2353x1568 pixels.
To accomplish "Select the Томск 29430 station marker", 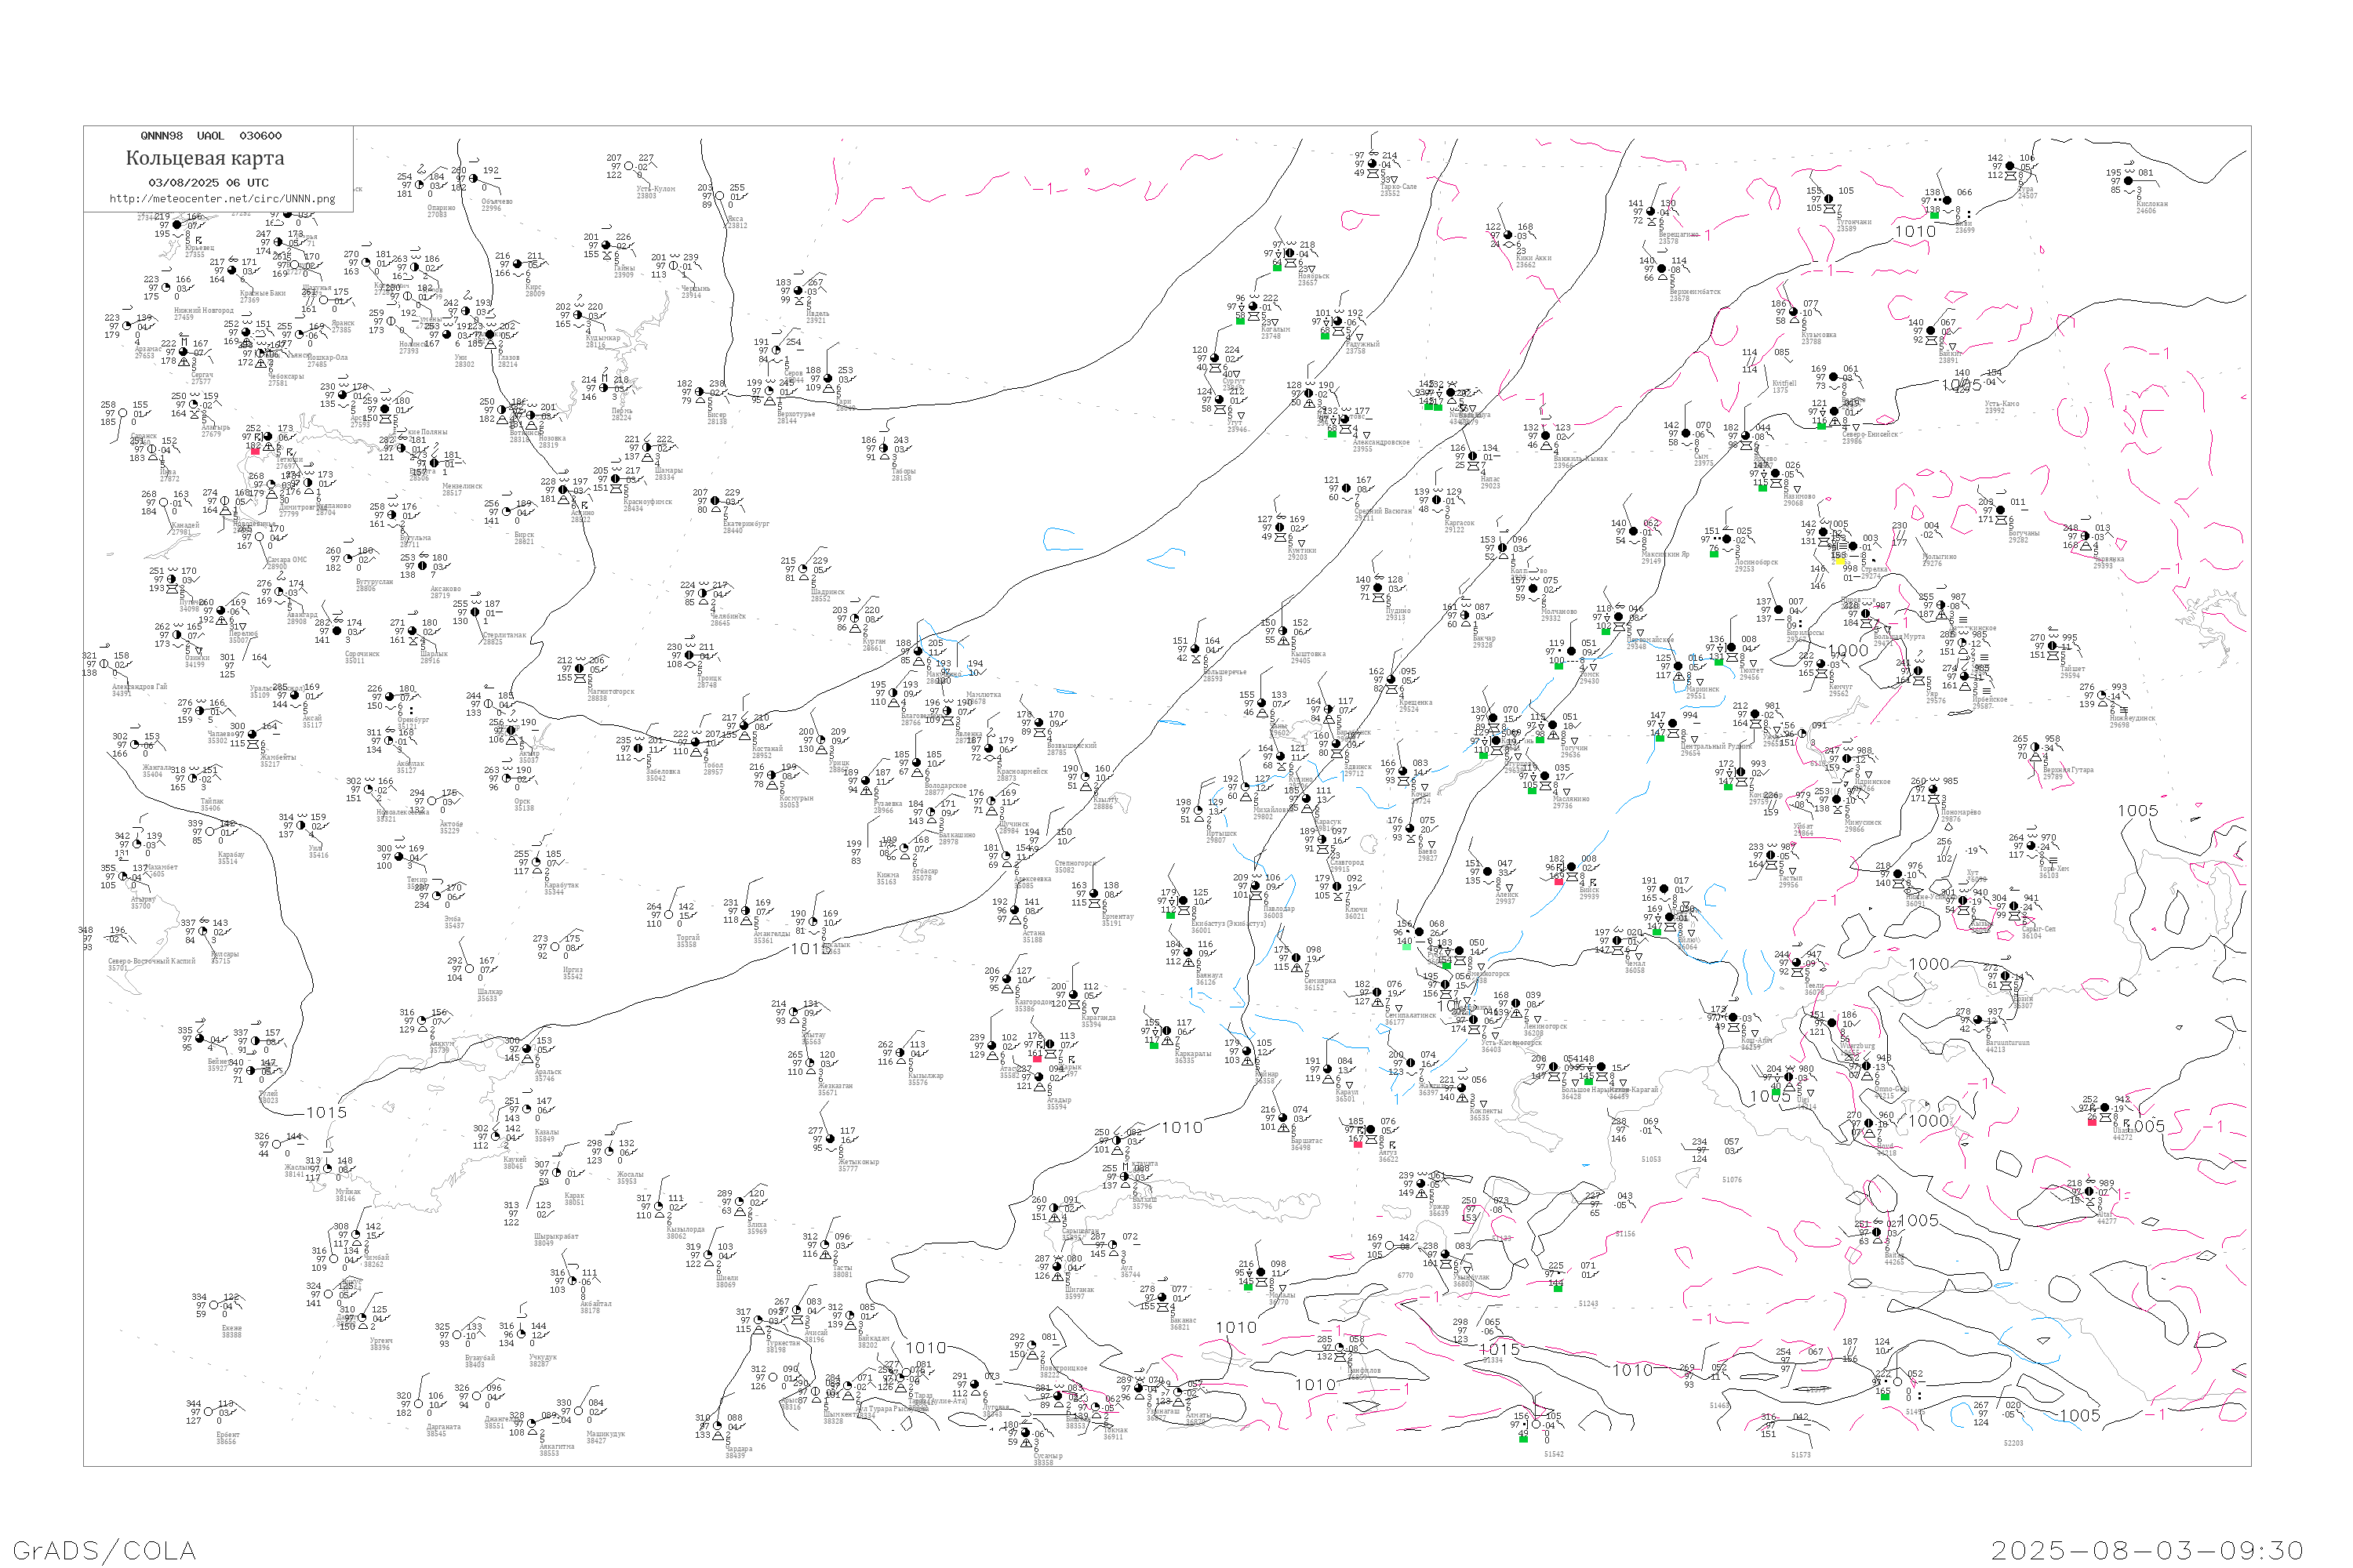I will click(1571, 652).
